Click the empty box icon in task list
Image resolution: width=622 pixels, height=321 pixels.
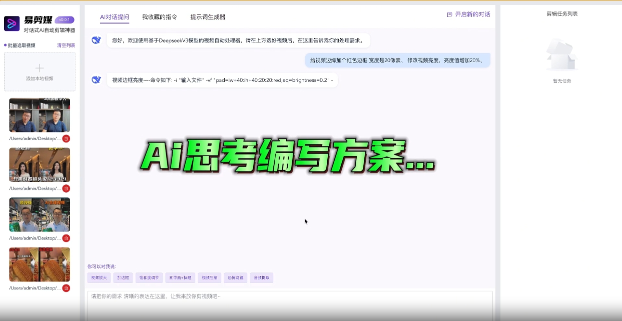click(562, 55)
